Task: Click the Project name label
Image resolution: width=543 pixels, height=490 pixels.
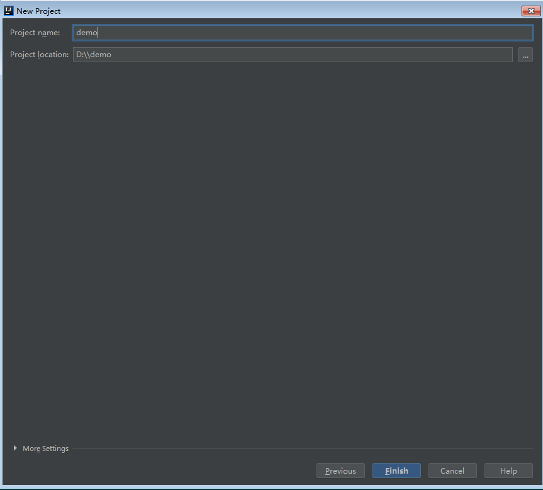Action: point(35,33)
